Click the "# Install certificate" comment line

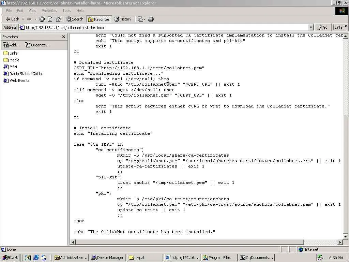[x=102, y=128]
